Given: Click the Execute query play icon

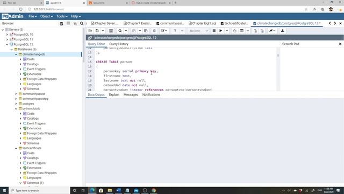Looking at the screenshot, I should [221, 31].
